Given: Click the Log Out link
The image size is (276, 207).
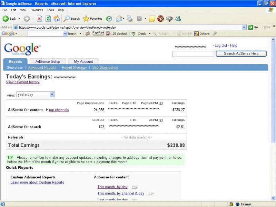Looking at the screenshot, I should 221,46.
